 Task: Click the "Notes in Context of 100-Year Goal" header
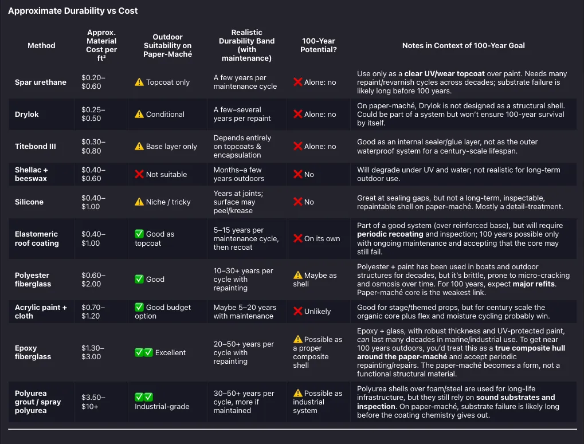pos(463,46)
